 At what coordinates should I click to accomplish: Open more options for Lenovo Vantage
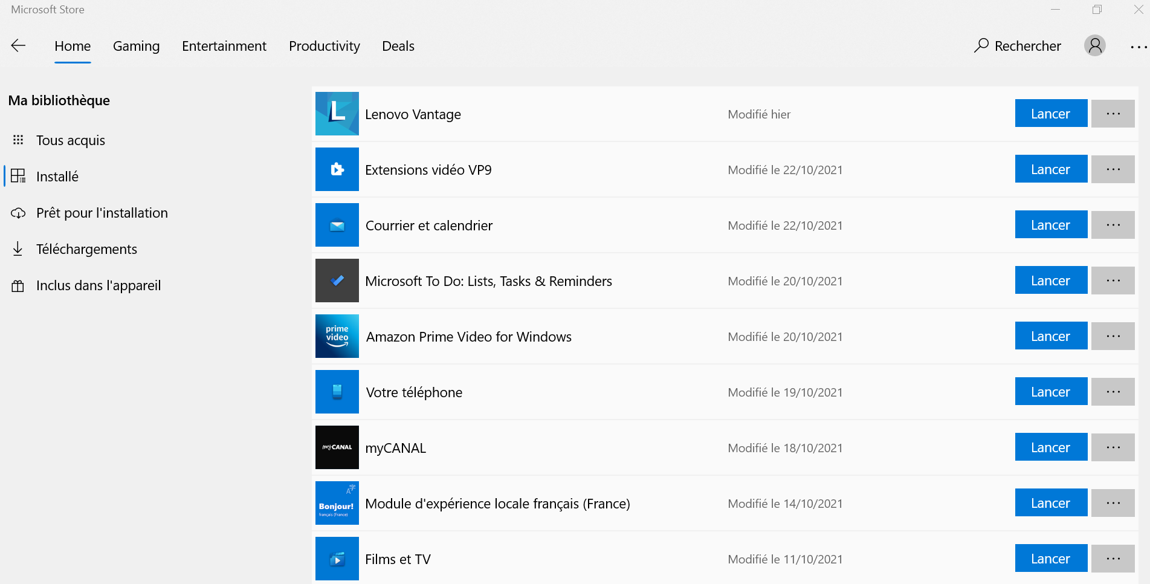tap(1113, 114)
